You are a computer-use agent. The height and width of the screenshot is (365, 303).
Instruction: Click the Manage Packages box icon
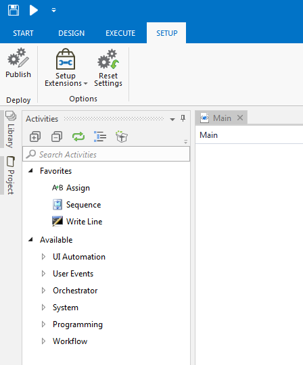[x=122, y=137]
